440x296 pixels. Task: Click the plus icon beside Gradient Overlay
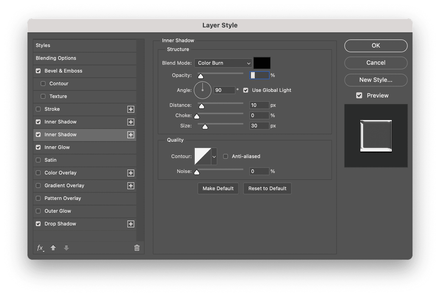(x=131, y=186)
